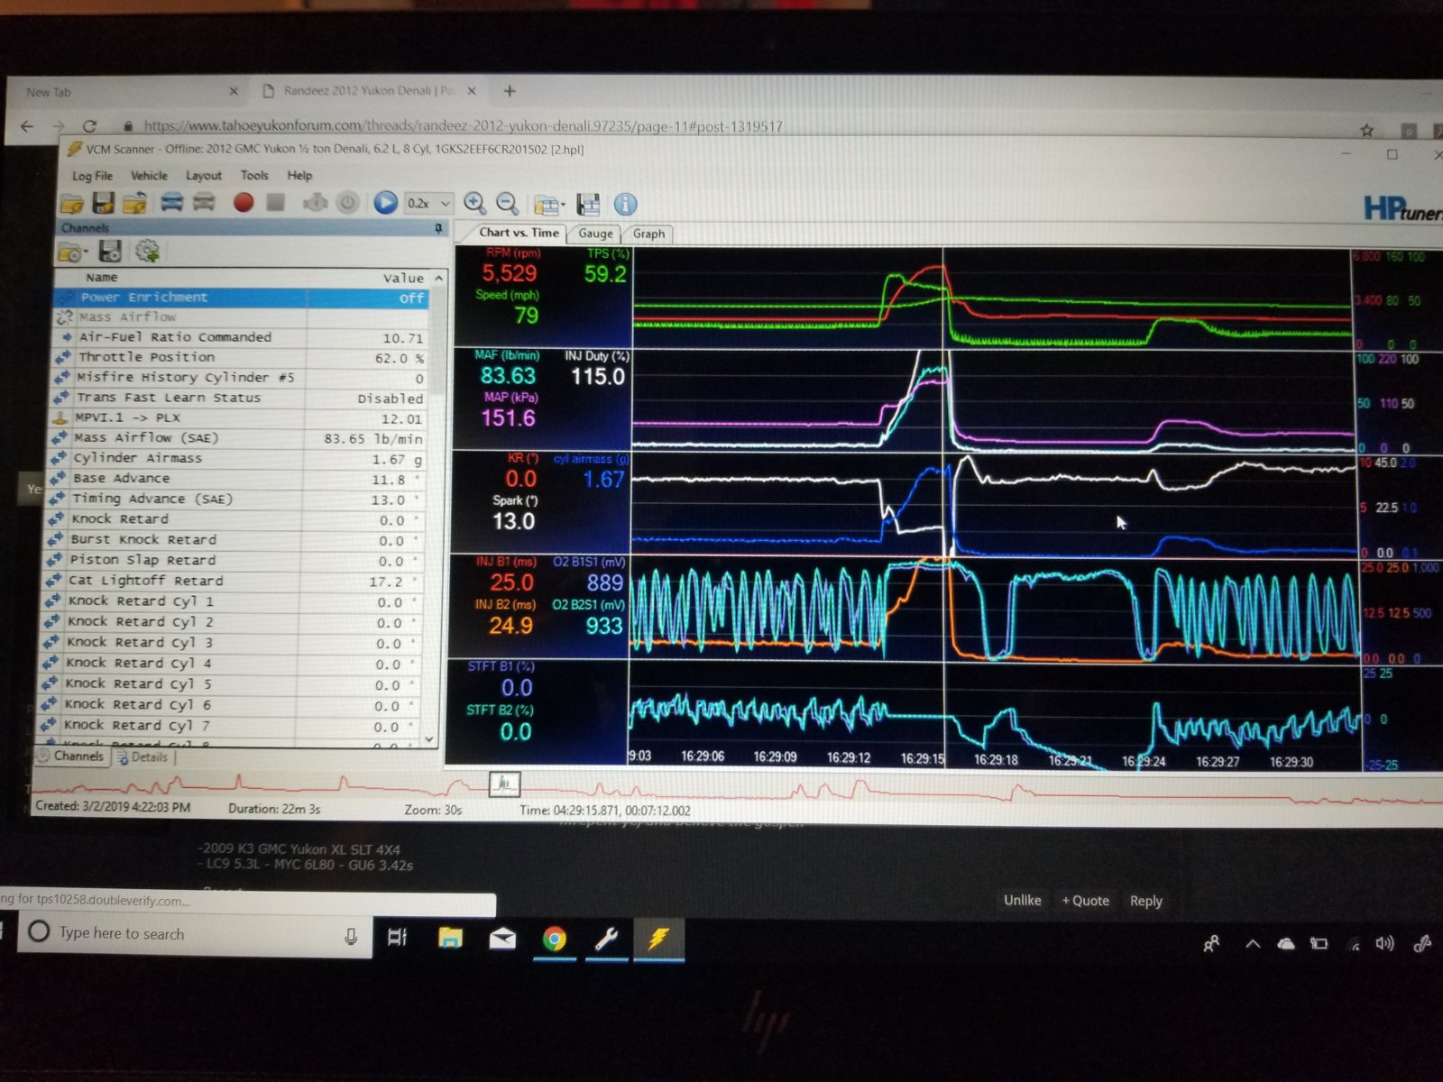The image size is (1443, 1082).
Task: Select the Trans Fast Learn Status row
Action: (x=239, y=398)
